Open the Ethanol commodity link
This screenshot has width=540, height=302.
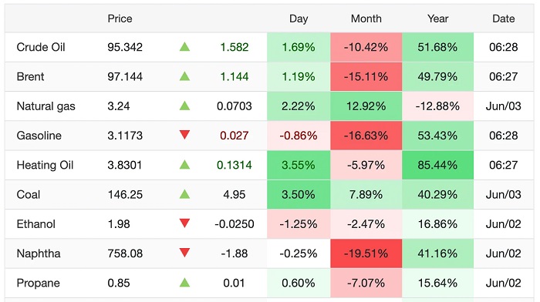tap(35, 224)
